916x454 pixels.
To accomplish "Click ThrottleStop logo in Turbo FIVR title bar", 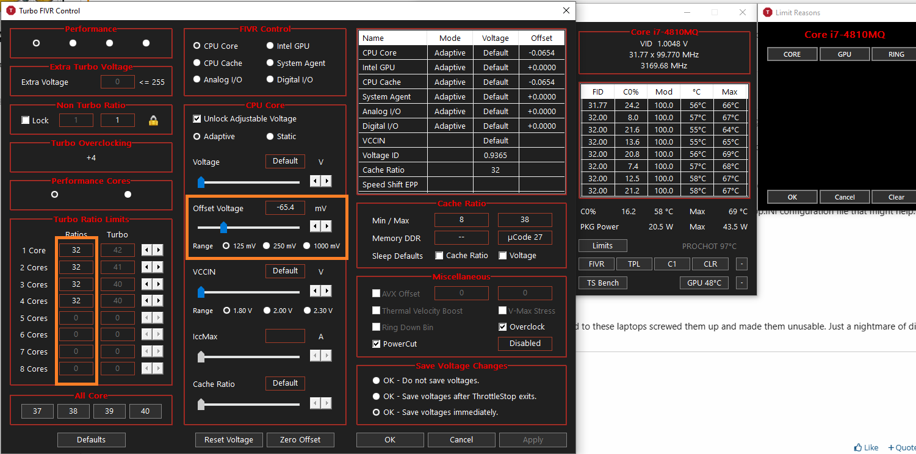I will [x=11, y=10].
